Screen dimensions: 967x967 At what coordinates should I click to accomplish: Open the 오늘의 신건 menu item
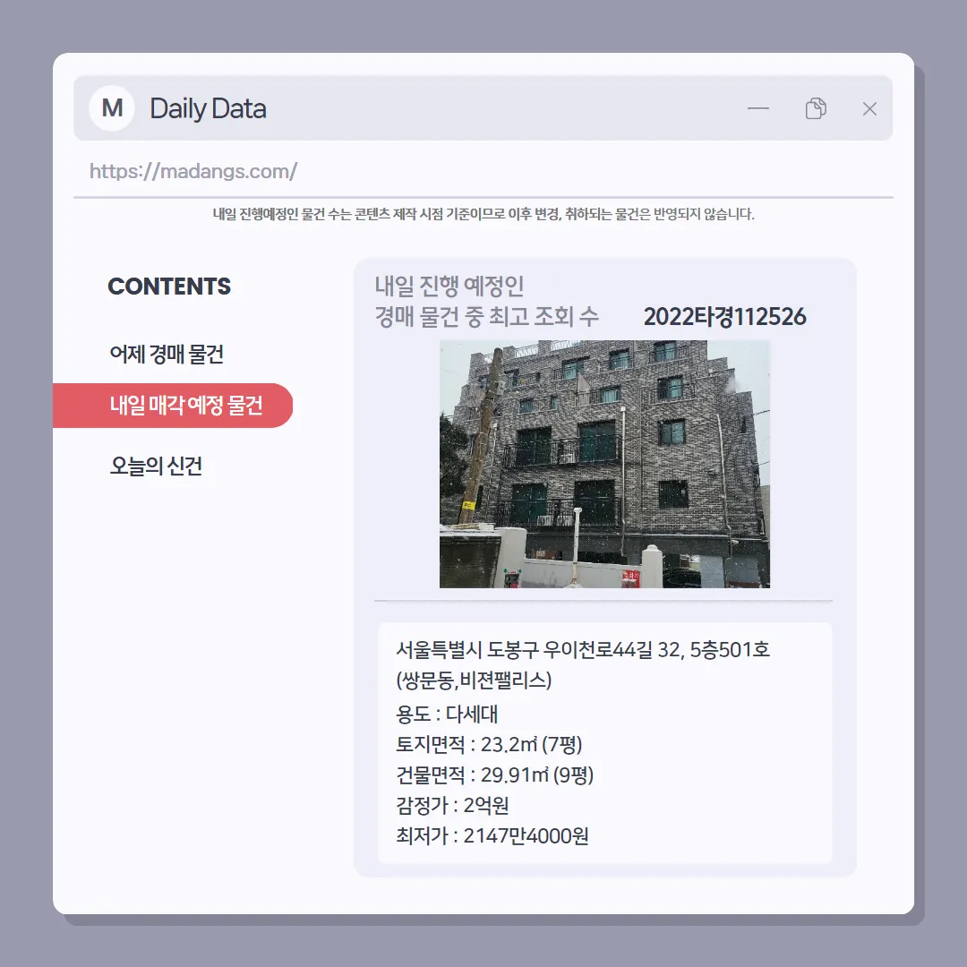point(156,465)
